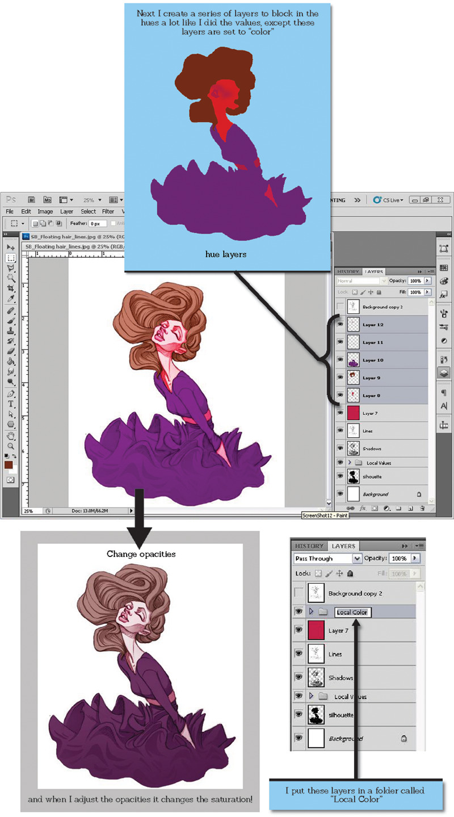The height and width of the screenshot is (817, 454).
Task: Hide the Local Color group eye icon
Action: point(298,611)
